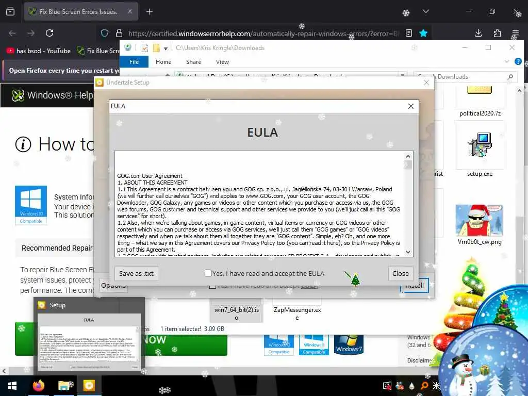Click the Windows 7 badge on webpage
Image resolution: width=528 pixels, height=396 pixels.
pos(349,344)
